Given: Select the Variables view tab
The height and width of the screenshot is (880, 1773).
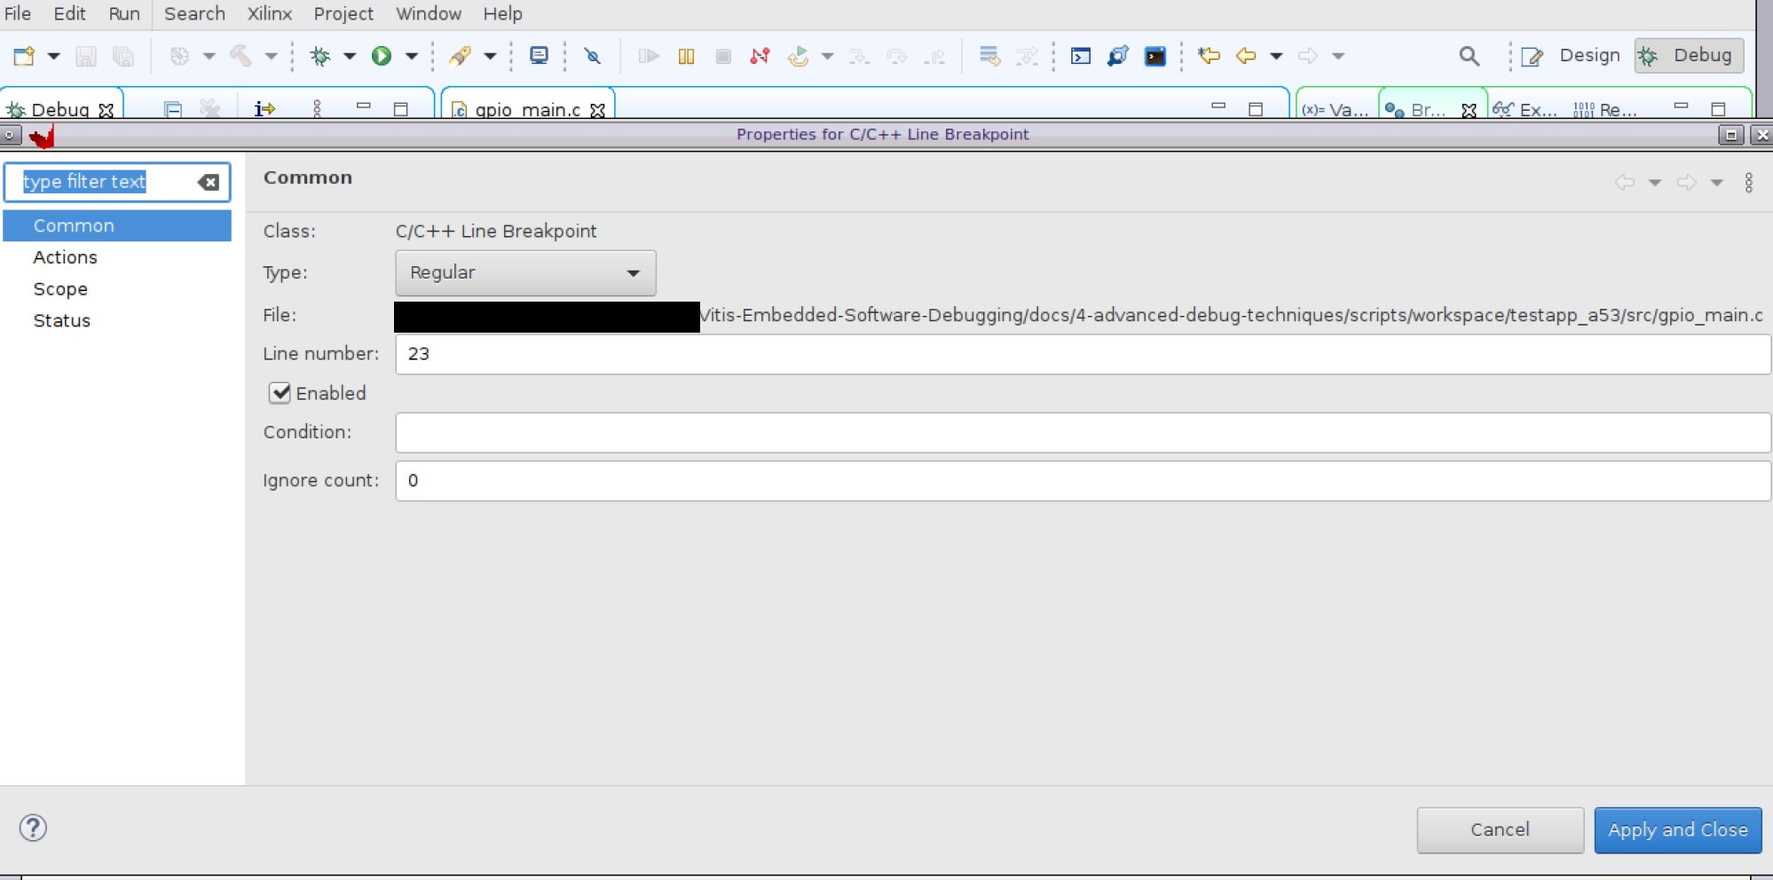Looking at the screenshot, I should (x=1336, y=109).
